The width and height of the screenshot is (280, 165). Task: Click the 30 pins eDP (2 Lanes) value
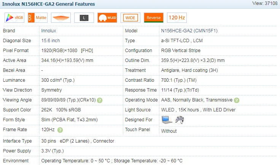click(x=78, y=141)
